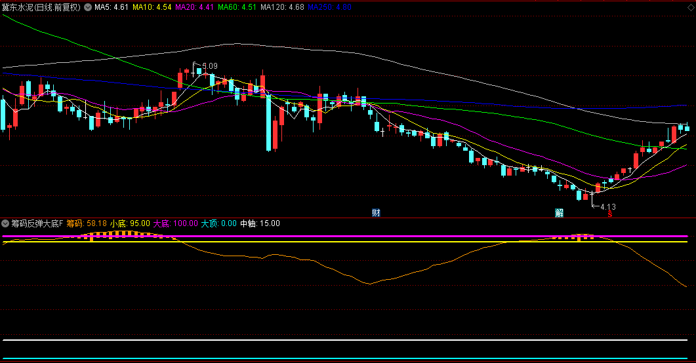Click the 小底: 95.00 value
Viewport: 696px width, 363px height.
(130, 223)
